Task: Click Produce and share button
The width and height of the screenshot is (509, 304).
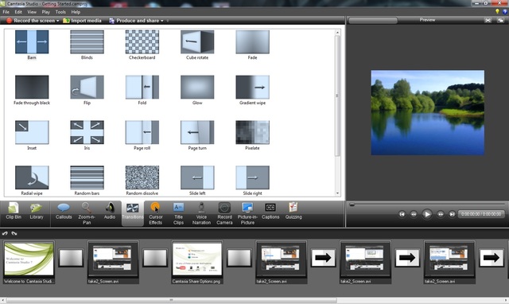Action: pos(134,21)
